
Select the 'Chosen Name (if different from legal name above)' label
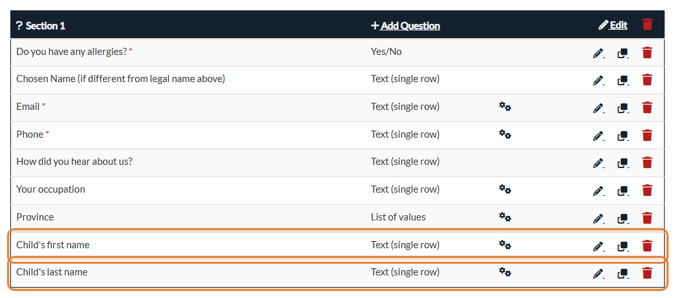pos(120,79)
